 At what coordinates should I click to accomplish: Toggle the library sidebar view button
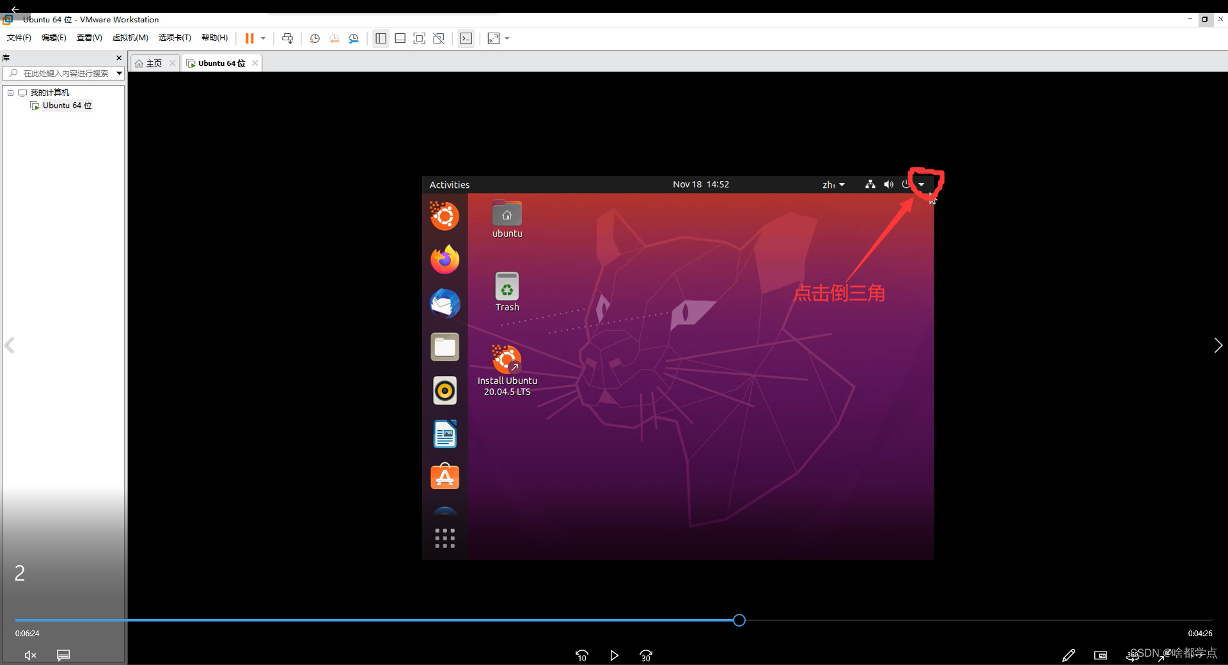[x=381, y=38]
